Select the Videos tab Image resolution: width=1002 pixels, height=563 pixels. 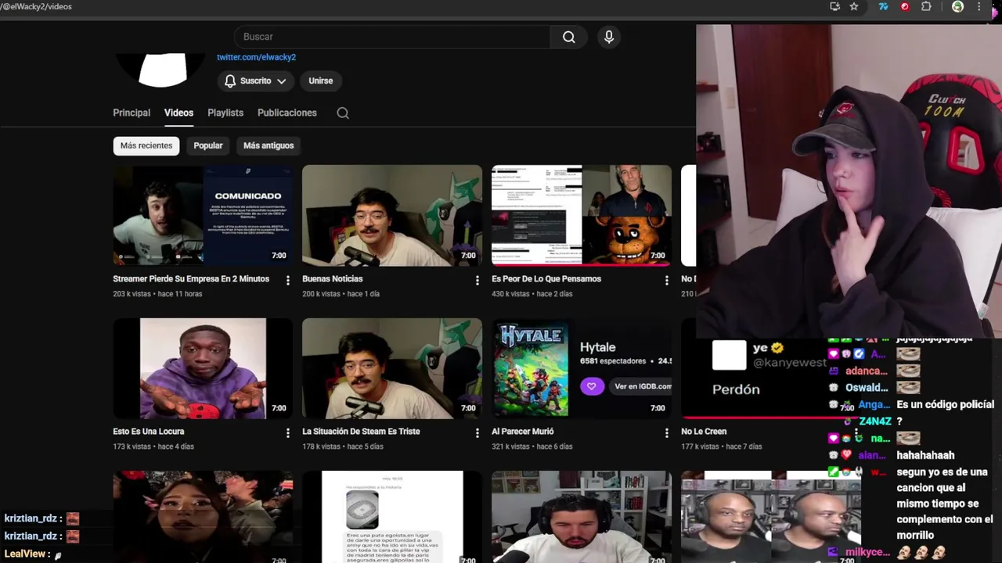click(178, 113)
